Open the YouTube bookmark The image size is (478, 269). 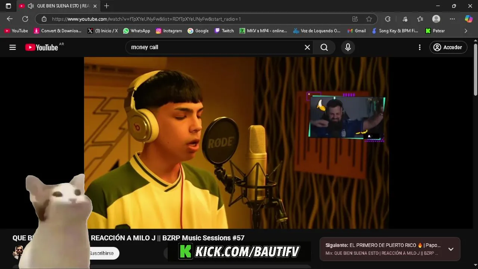(16, 31)
